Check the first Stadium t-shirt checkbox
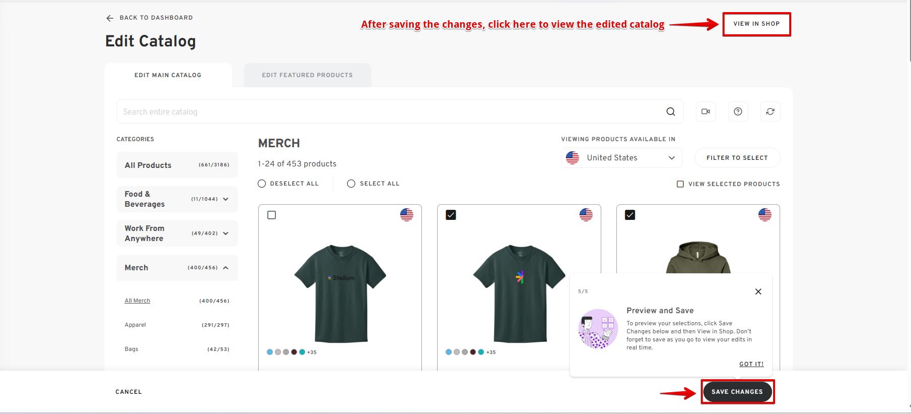Image resolution: width=911 pixels, height=414 pixels. 272,215
